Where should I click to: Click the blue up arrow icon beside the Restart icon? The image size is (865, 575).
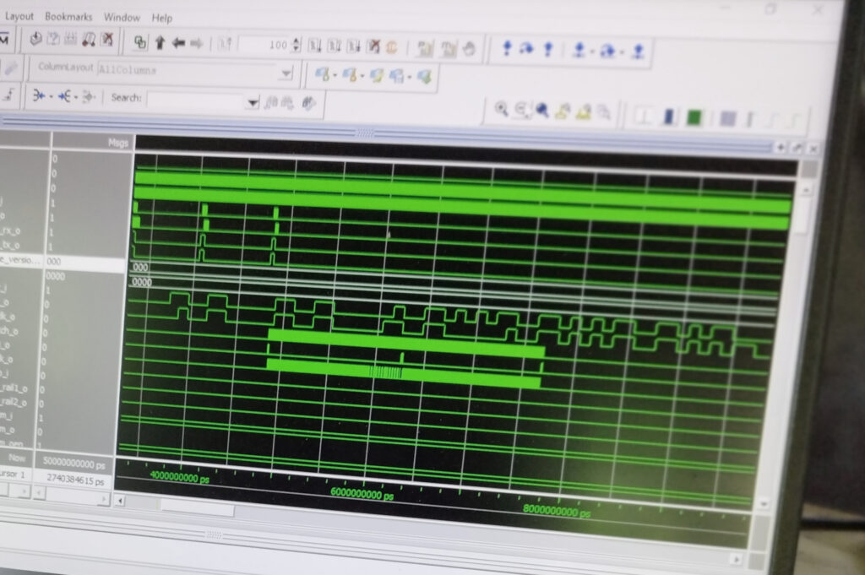(160, 42)
